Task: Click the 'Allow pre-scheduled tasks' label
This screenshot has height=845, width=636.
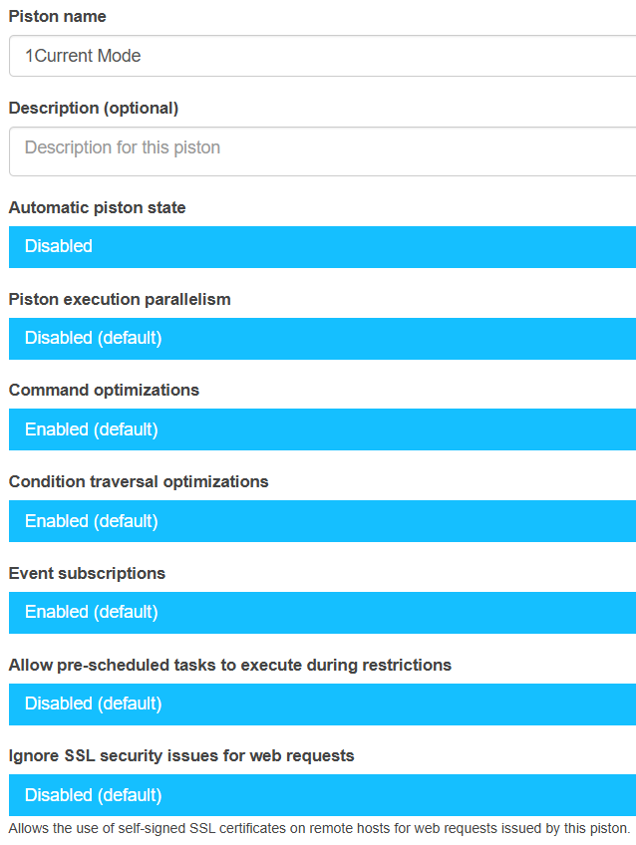Action: pos(229,665)
